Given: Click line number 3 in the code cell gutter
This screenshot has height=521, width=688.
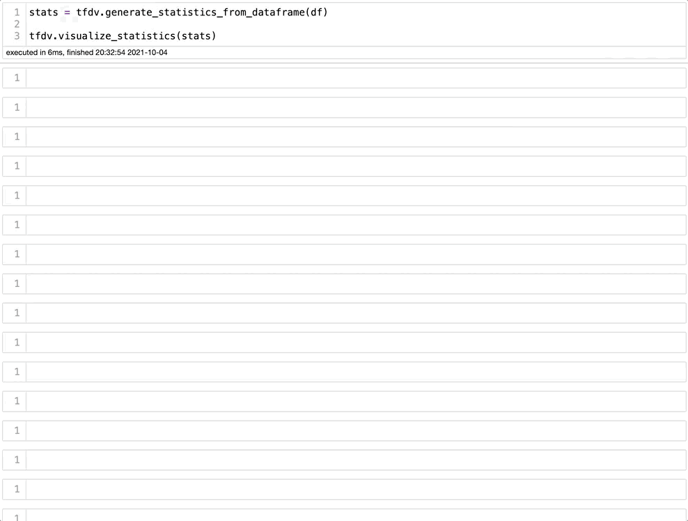Looking at the screenshot, I should 17,36.
